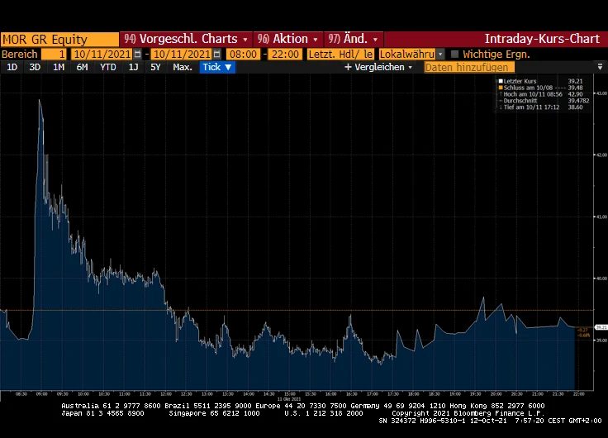Image resolution: width=608 pixels, height=438 pixels.
Task: Toggle the Wichtige Ergn. checkbox
Action: [454, 54]
